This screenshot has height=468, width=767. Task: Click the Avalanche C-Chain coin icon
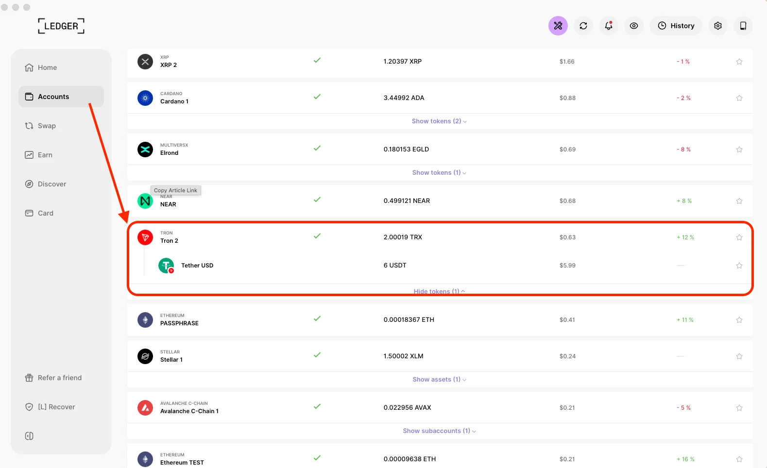point(145,408)
